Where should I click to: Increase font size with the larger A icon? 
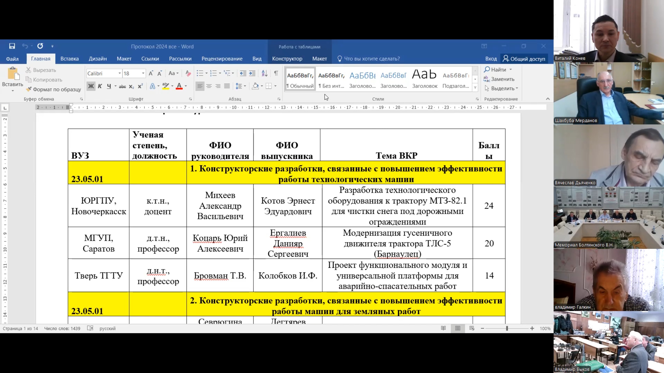pos(151,73)
